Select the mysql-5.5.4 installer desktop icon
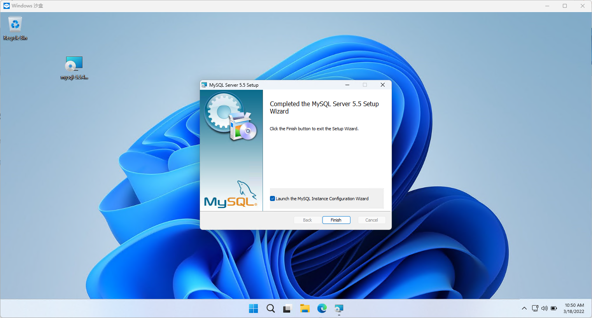The height and width of the screenshot is (318, 592). point(74,68)
